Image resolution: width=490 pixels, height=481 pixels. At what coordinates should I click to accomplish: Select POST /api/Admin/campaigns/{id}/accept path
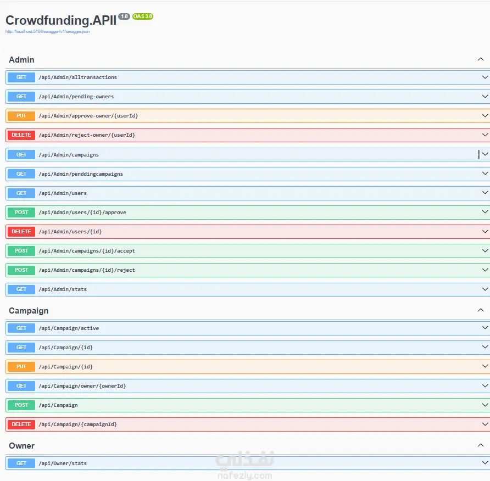87,251
